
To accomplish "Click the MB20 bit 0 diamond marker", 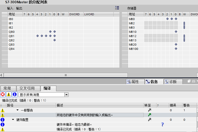I will pos(176,44).
